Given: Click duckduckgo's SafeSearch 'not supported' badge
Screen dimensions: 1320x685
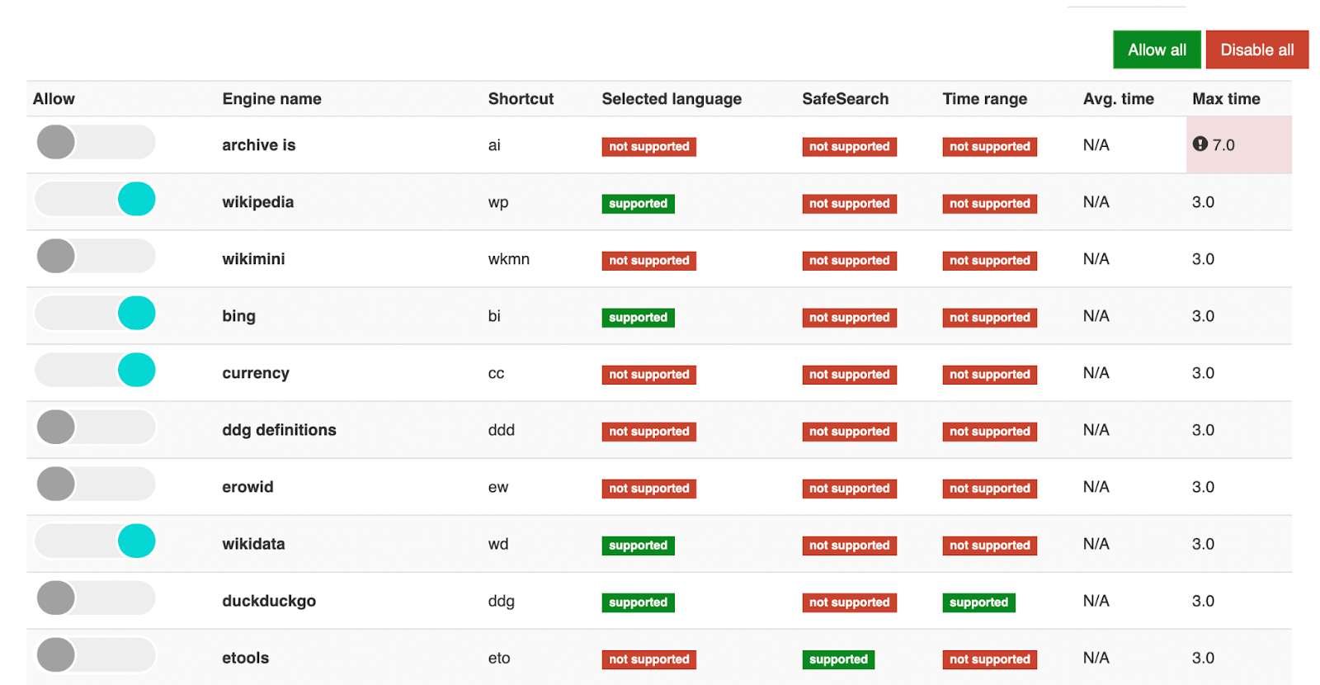Looking at the screenshot, I should (x=849, y=602).
